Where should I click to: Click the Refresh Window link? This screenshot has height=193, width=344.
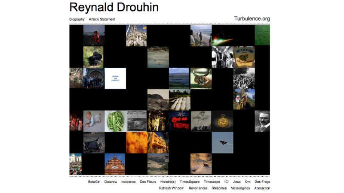click(x=171, y=188)
